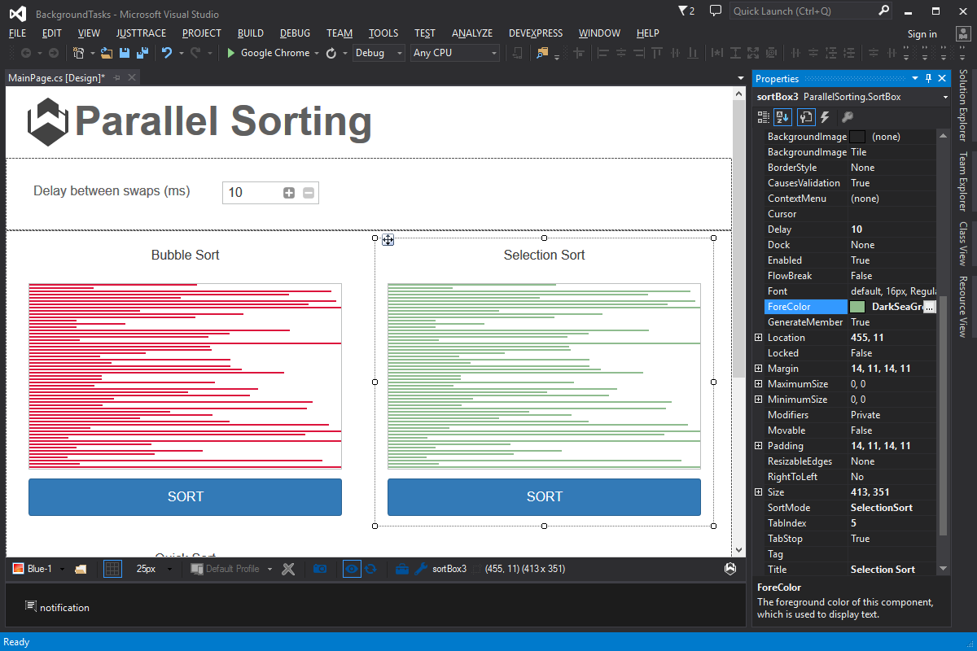977x651 pixels.
Task: Click the ForeColor ellipsis button
Action: 930,307
